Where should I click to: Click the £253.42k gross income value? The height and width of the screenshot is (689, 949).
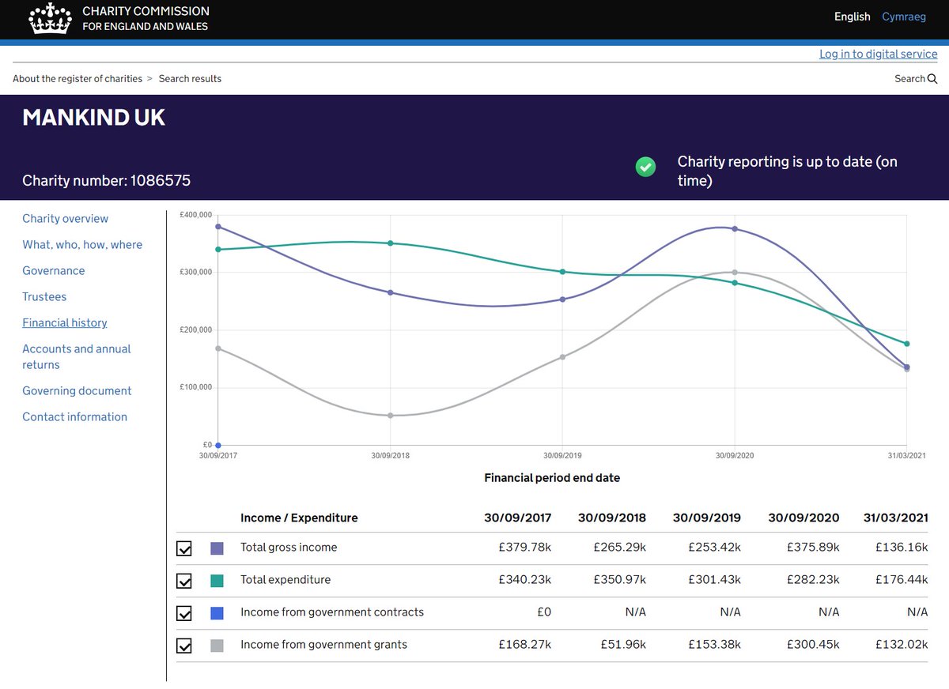714,548
